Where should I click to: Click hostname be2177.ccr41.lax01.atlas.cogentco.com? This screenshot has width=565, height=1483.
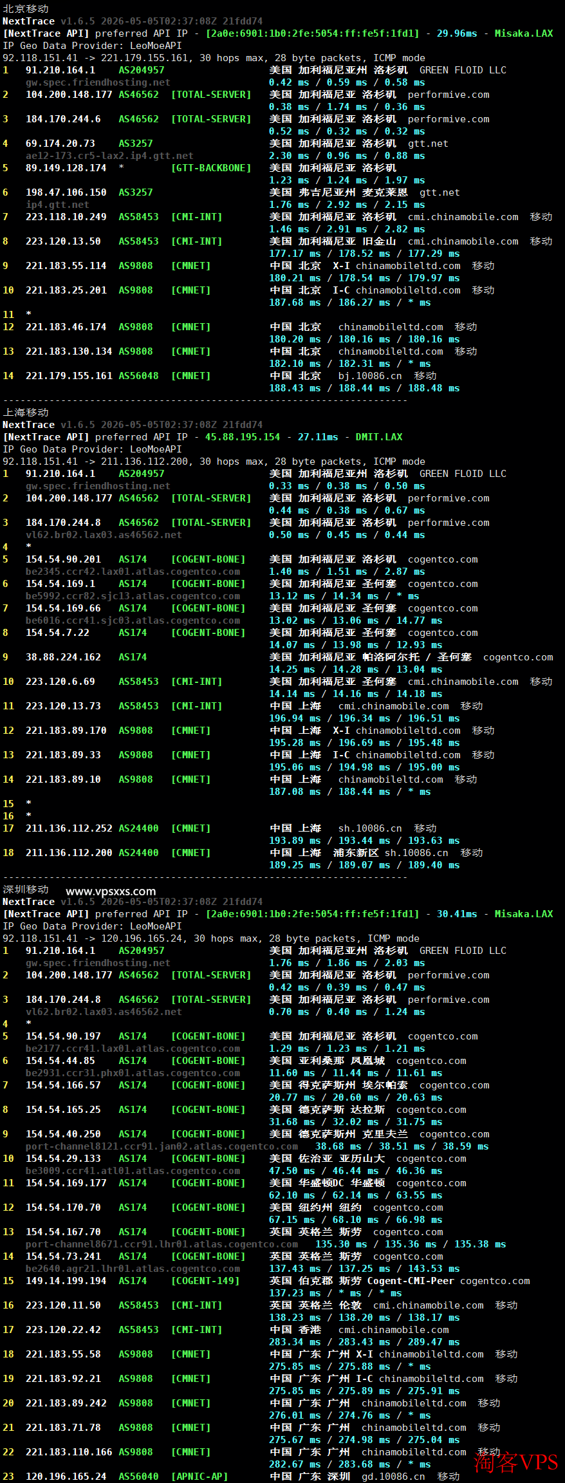[x=133, y=1049]
